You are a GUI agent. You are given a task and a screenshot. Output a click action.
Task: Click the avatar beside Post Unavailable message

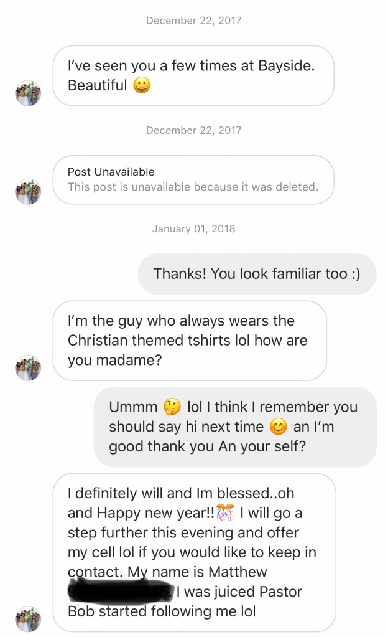[x=27, y=191]
